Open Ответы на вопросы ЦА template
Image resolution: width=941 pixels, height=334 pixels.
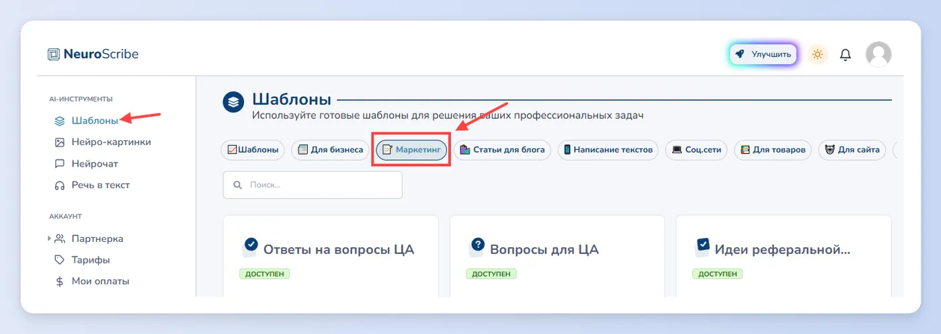[331, 256]
